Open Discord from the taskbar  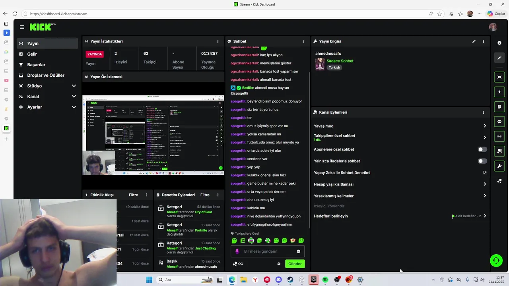[x=278, y=280]
